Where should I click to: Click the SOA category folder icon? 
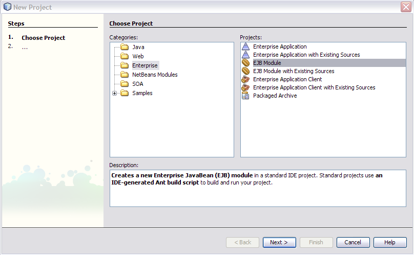click(125, 84)
